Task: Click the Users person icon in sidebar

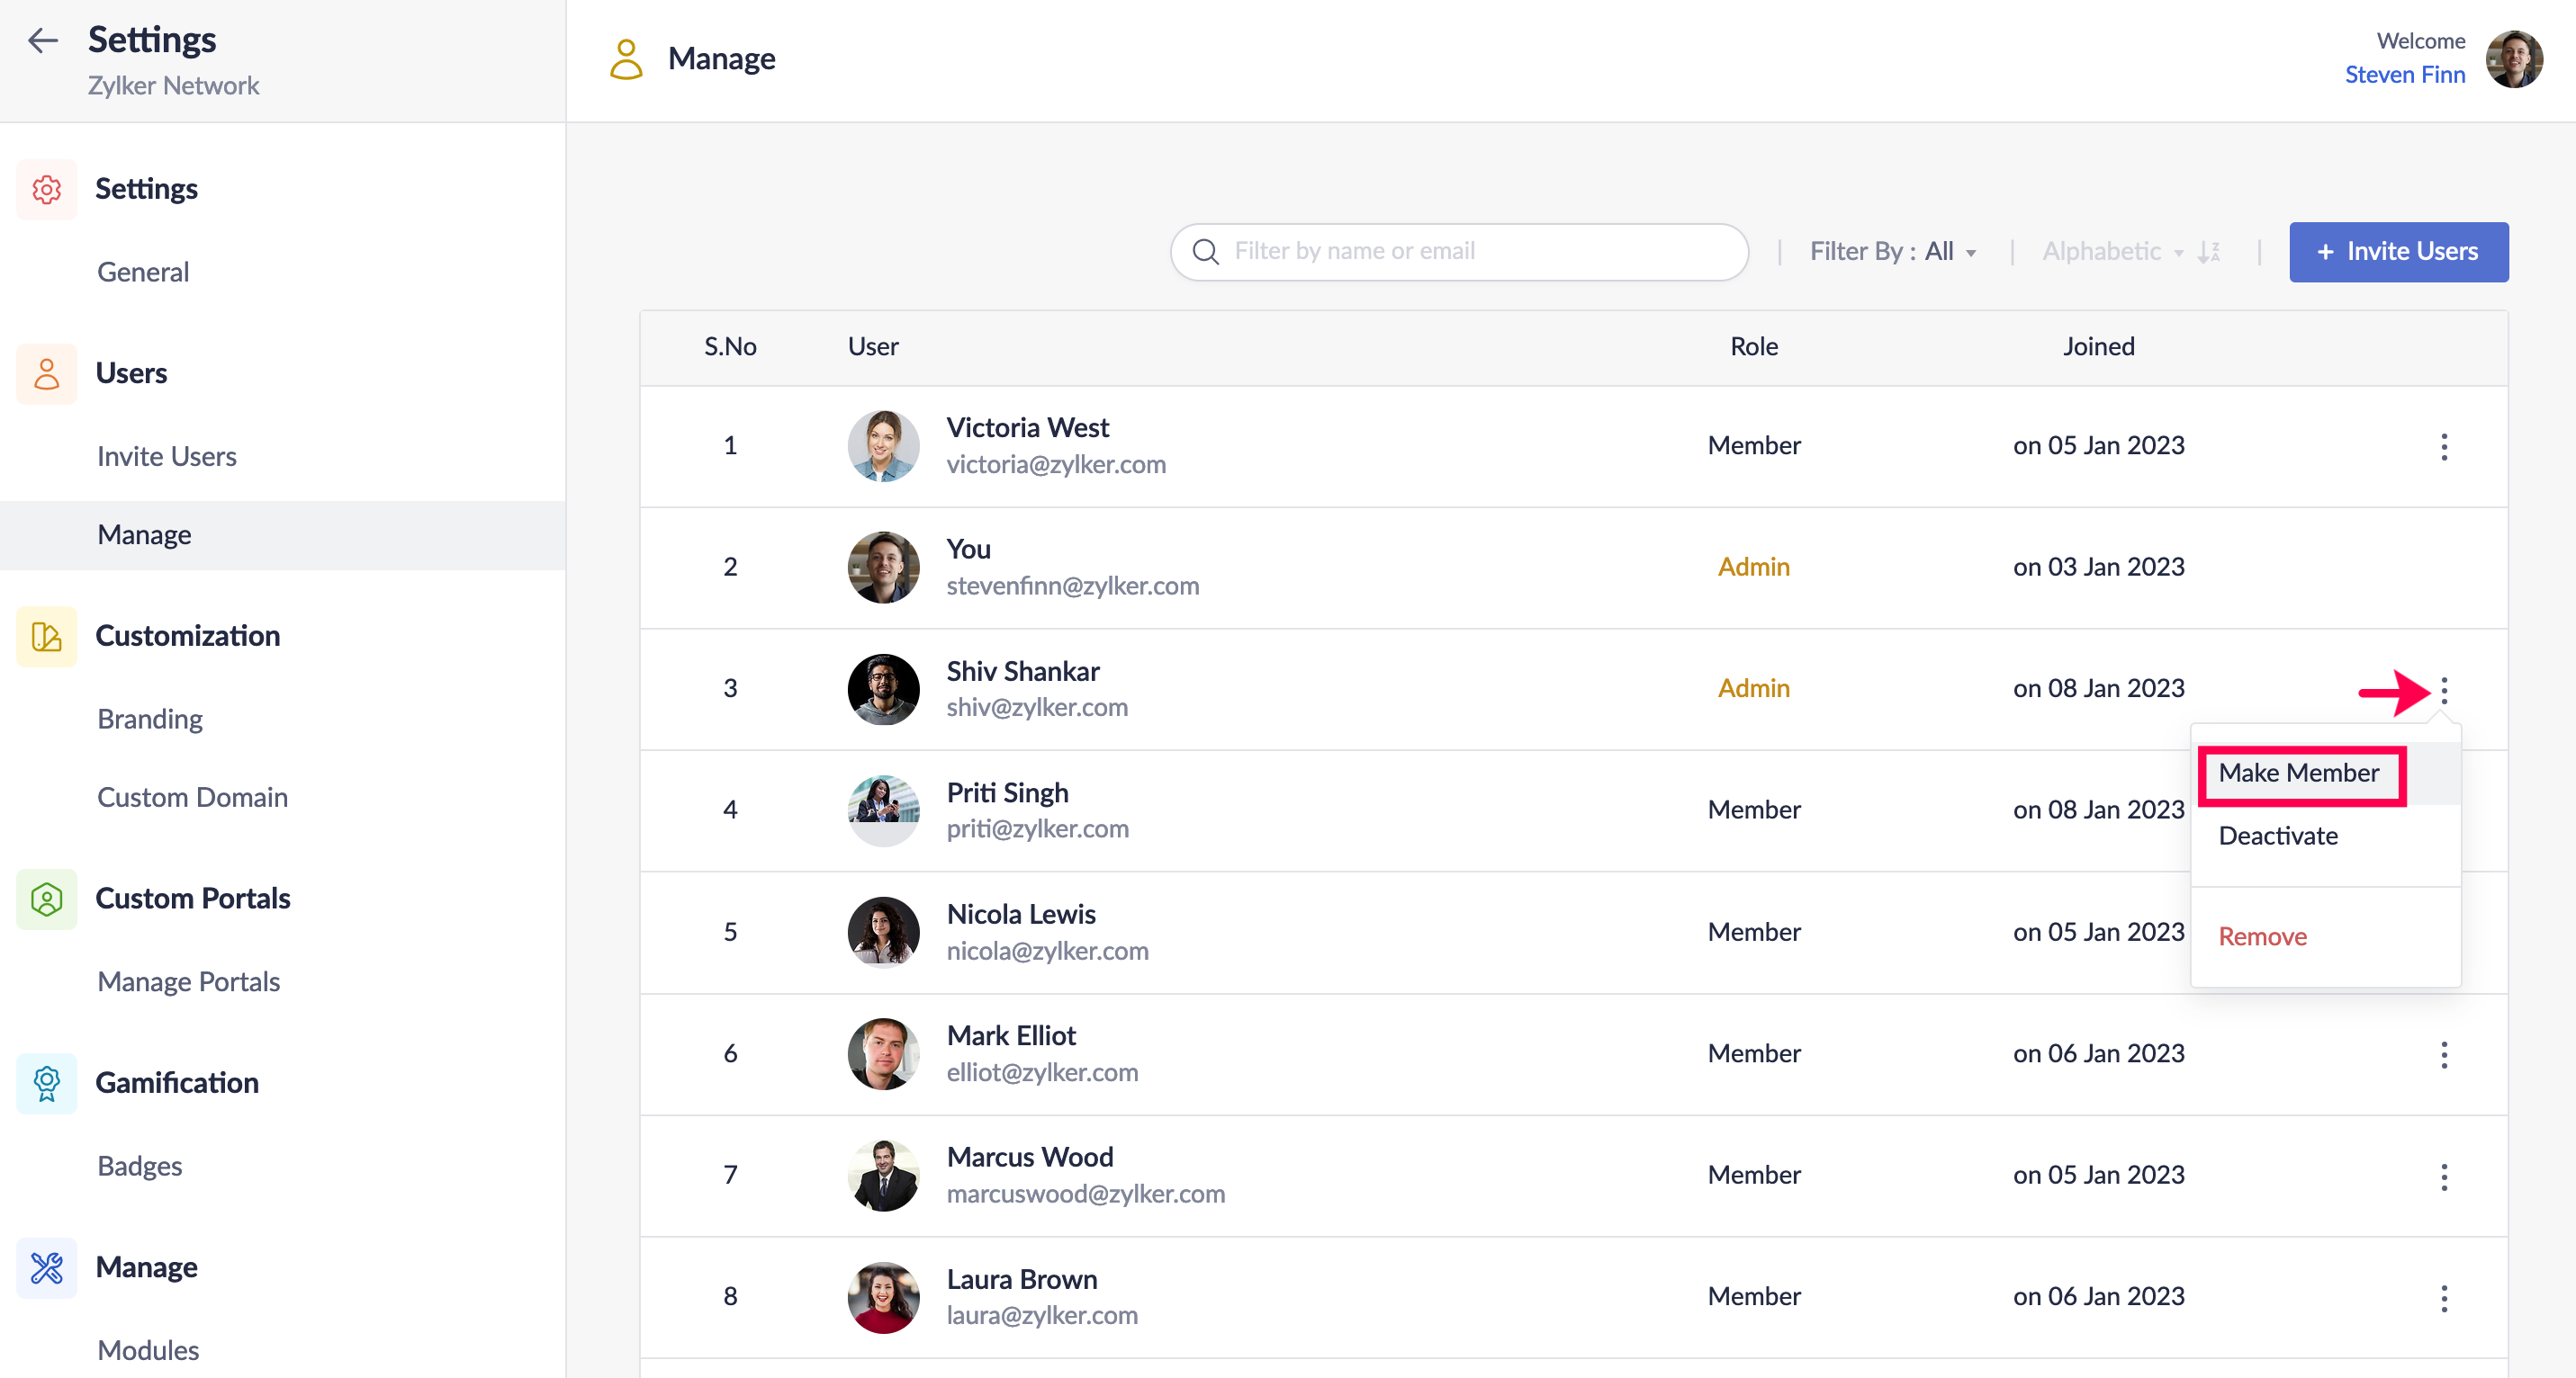Action: pyautogui.click(x=46, y=373)
